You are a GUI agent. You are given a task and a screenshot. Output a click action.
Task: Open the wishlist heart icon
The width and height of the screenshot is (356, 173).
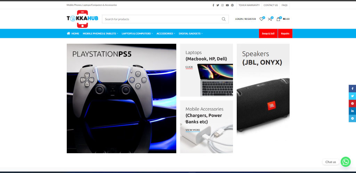(x=261, y=19)
